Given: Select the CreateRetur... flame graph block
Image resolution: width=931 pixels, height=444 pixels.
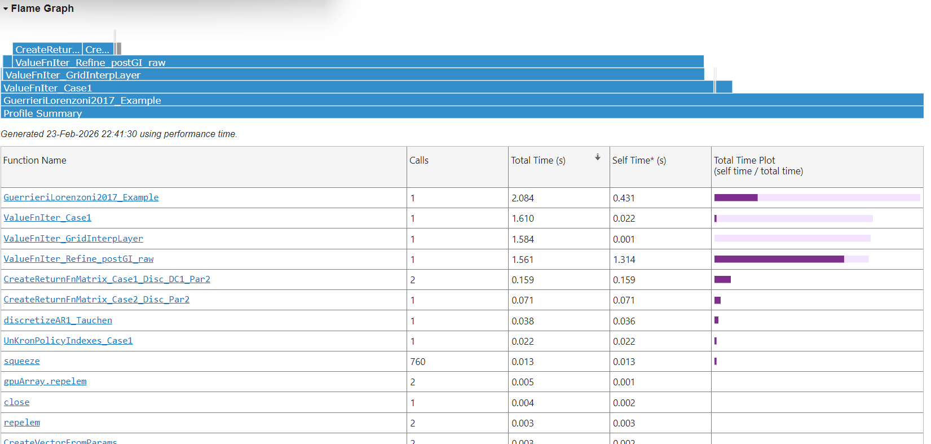Looking at the screenshot, I should (47, 50).
